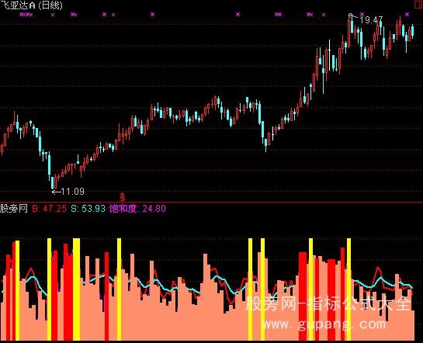This screenshot has width=423, height=343.
Task: Select the small circle icon at 19.47 peak
Action: click(351, 15)
